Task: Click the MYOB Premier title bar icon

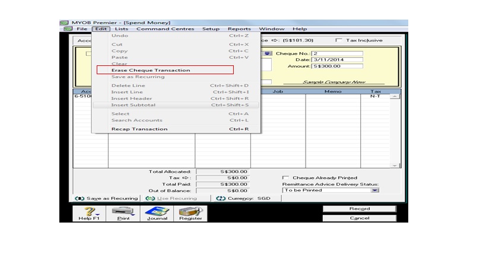Action: coord(64,23)
